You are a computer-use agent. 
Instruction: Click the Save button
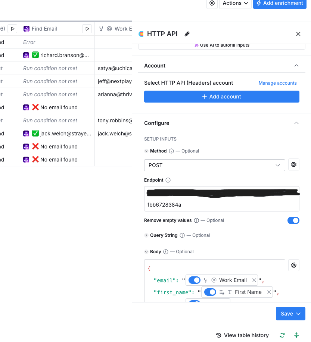[x=290, y=314]
